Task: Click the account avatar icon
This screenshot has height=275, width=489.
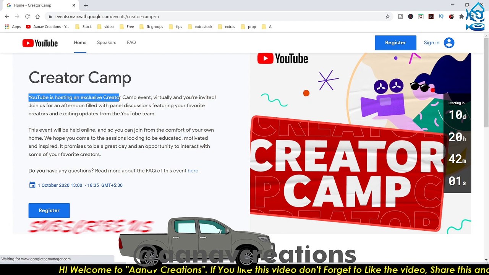Action: 449,43
